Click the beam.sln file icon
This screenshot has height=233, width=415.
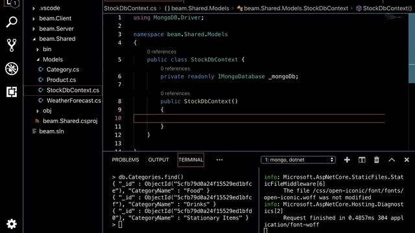point(34,131)
